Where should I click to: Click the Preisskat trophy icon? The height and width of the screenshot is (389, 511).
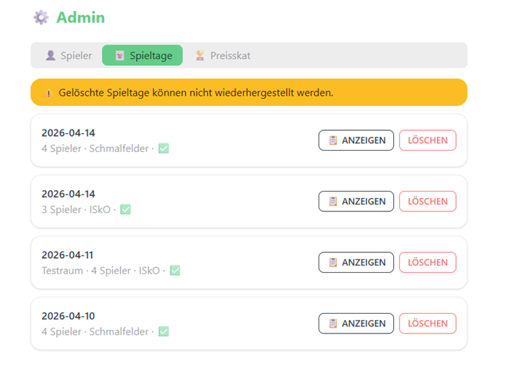click(200, 56)
